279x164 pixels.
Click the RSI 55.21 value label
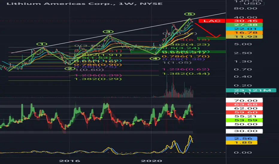coord(244,116)
